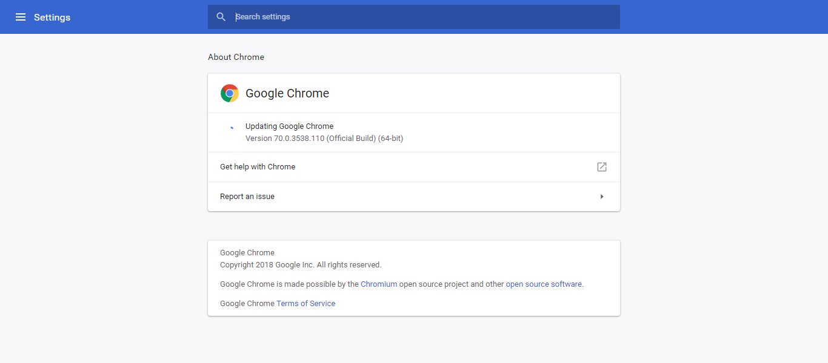Screen dimensions: 828x363
Task: Follow the open source software link
Action: pyautogui.click(x=544, y=284)
